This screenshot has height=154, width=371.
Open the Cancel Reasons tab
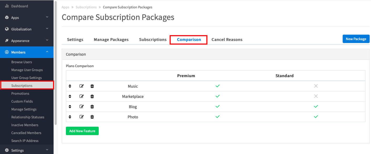point(227,40)
